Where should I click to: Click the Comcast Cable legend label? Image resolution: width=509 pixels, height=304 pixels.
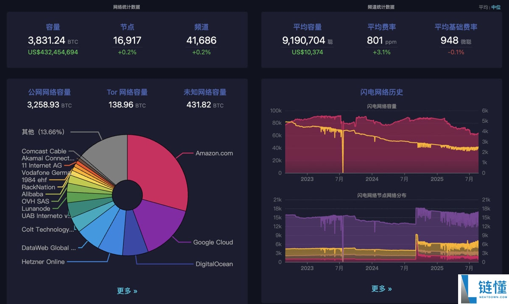tap(43, 151)
